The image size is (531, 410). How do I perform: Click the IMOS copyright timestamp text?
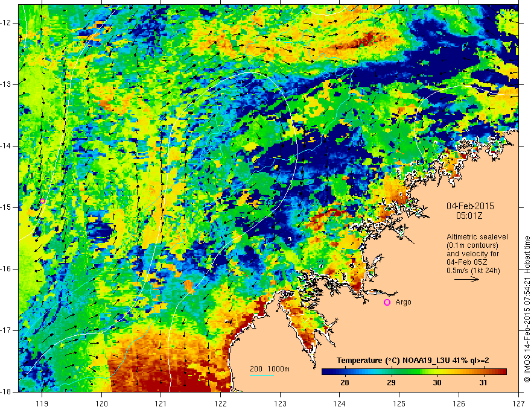[x=527, y=309]
